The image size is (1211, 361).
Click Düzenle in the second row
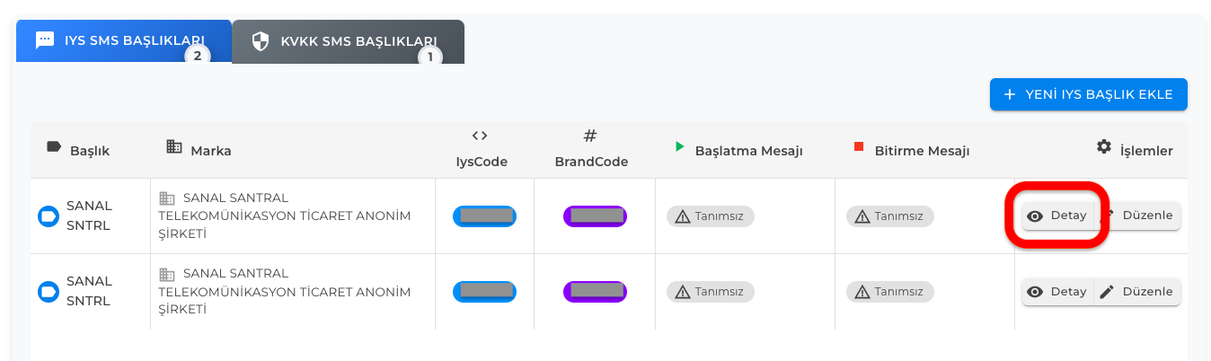[1137, 292]
